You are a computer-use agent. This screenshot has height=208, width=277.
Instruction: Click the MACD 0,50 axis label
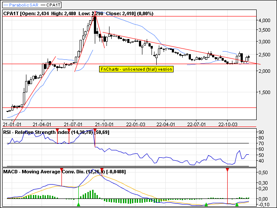pyautogui.click(x=263, y=172)
